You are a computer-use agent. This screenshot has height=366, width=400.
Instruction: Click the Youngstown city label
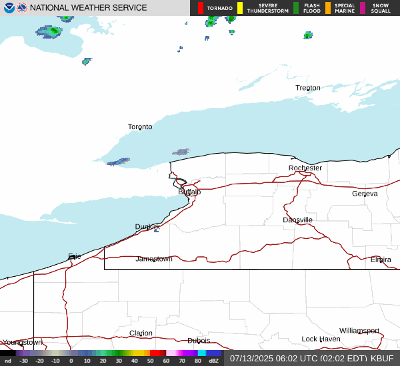(x=23, y=342)
